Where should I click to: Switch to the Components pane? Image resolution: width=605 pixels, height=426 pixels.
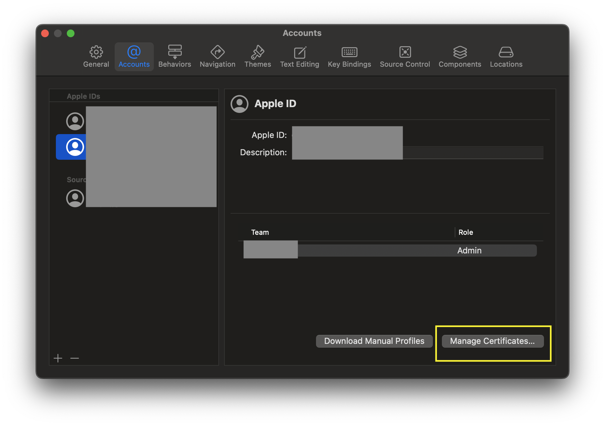coord(460,57)
